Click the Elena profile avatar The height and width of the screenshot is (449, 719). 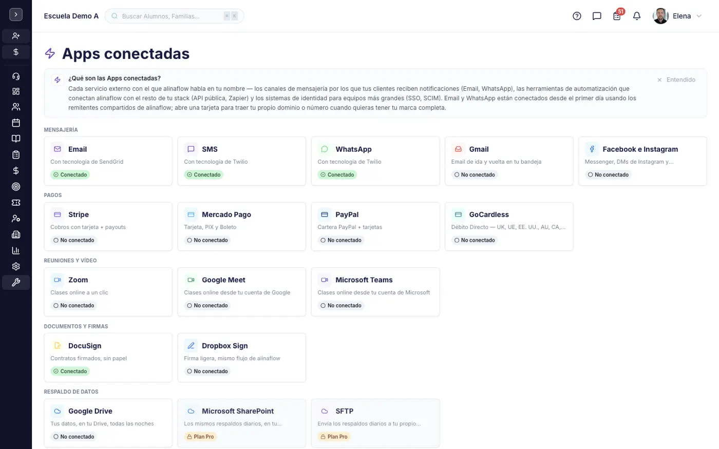pyautogui.click(x=660, y=16)
